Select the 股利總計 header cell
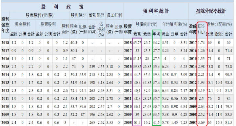236x126 pixels. [x=78, y=15]
